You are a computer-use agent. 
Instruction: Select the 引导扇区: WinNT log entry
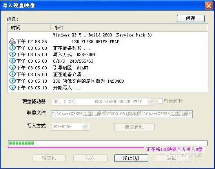(71, 68)
